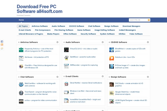Open the System Software category
The image size is (167, 111).
click(107, 34)
